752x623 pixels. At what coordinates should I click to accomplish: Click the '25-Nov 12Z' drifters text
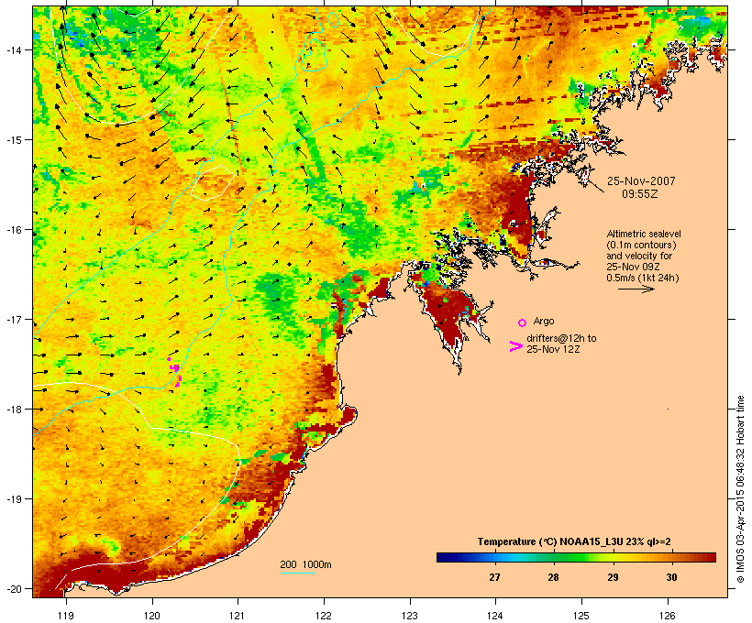553,349
